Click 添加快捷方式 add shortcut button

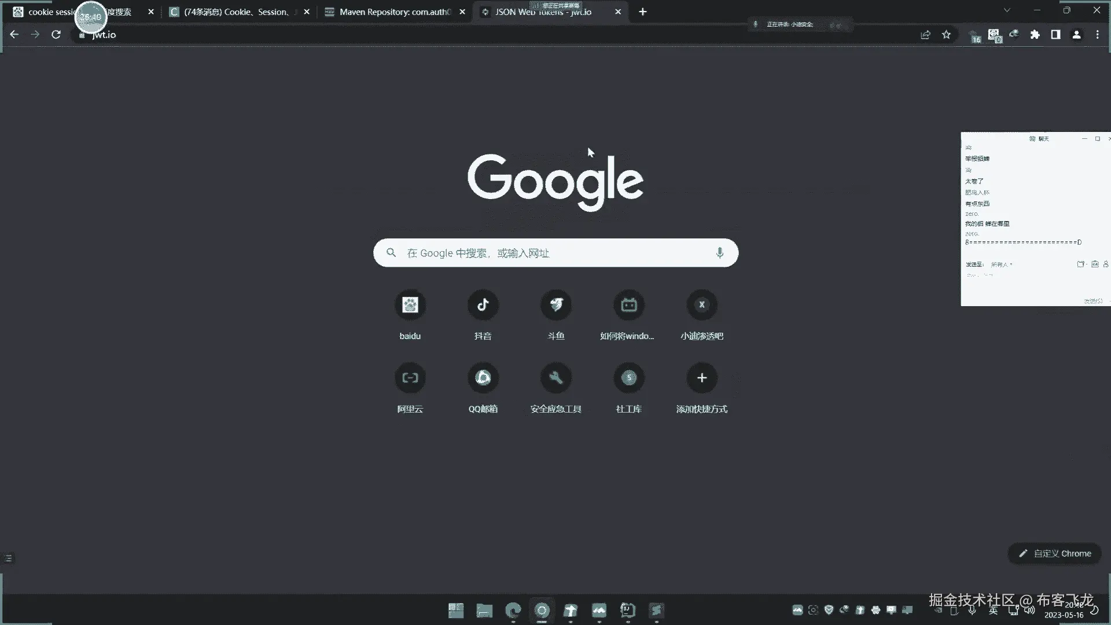tap(701, 378)
